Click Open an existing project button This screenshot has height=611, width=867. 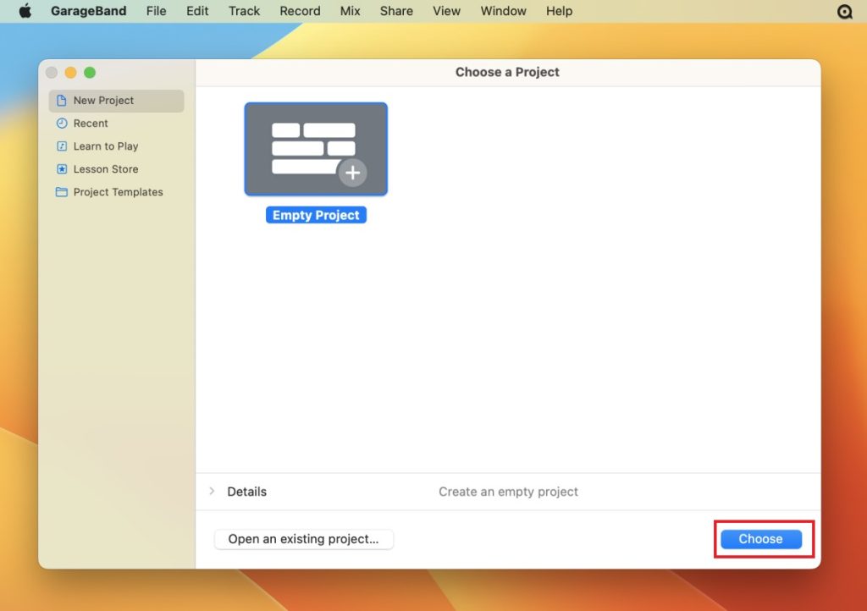tap(304, 539)
